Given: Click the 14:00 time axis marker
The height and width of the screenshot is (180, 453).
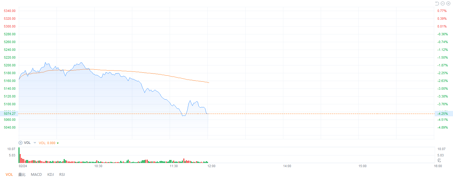Looking at the screenshot, I should point(287,166).
